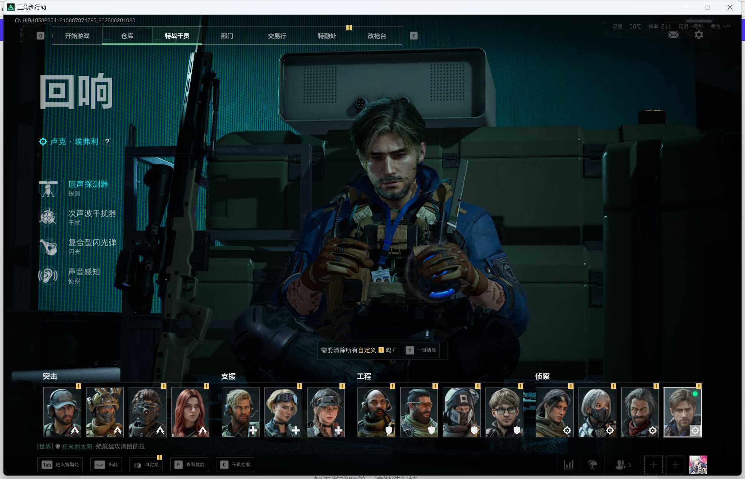Select the 支援 woman with helmet and braid

click(x=326, y=412)
